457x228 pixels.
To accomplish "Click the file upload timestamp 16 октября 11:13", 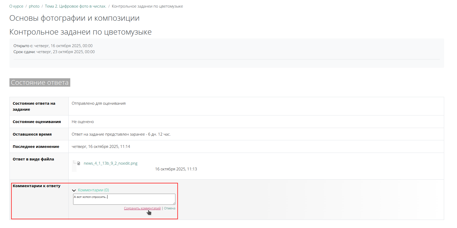I will point(176,169).
